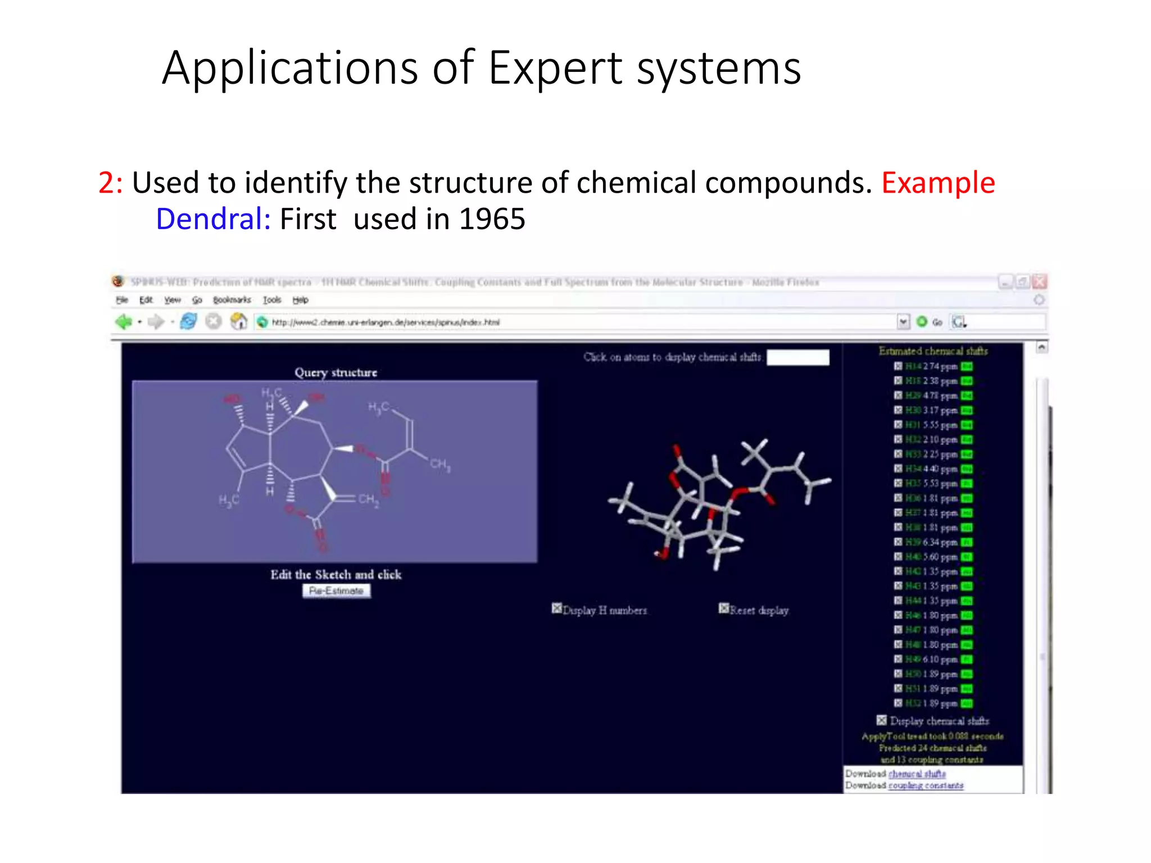Image resolution: width=1151 pixels, height=863 pixels.
Task: Toggle the Display H numbers checkbox
Action: [556, 608]
